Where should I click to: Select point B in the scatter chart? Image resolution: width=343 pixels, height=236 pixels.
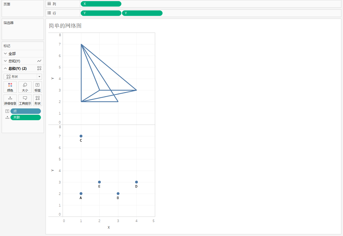coord(118,194)
